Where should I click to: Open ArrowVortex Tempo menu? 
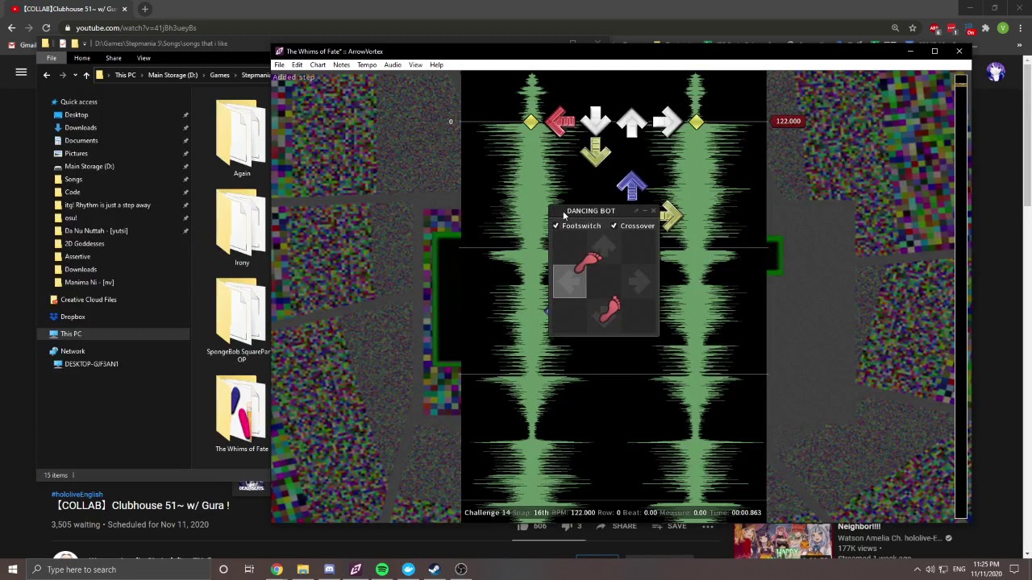click(367, 65)
